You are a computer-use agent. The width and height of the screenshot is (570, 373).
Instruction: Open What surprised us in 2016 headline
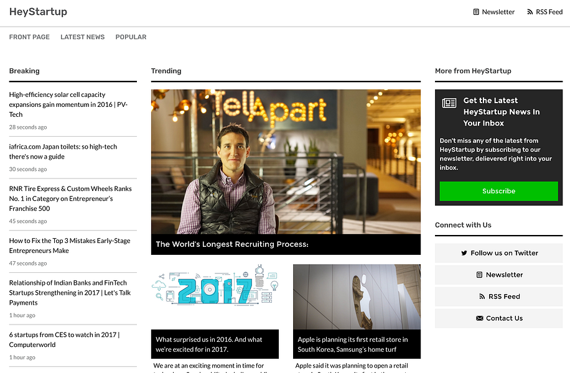click(209, 344)
